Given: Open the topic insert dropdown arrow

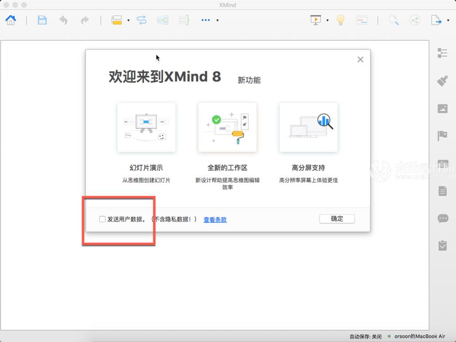Looking at the screenshot, I should pos(128,21).
